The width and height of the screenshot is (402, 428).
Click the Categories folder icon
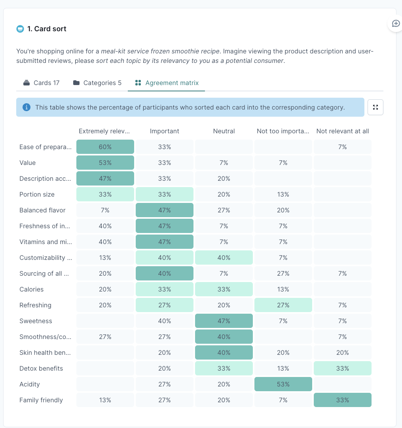pos(76,83)
